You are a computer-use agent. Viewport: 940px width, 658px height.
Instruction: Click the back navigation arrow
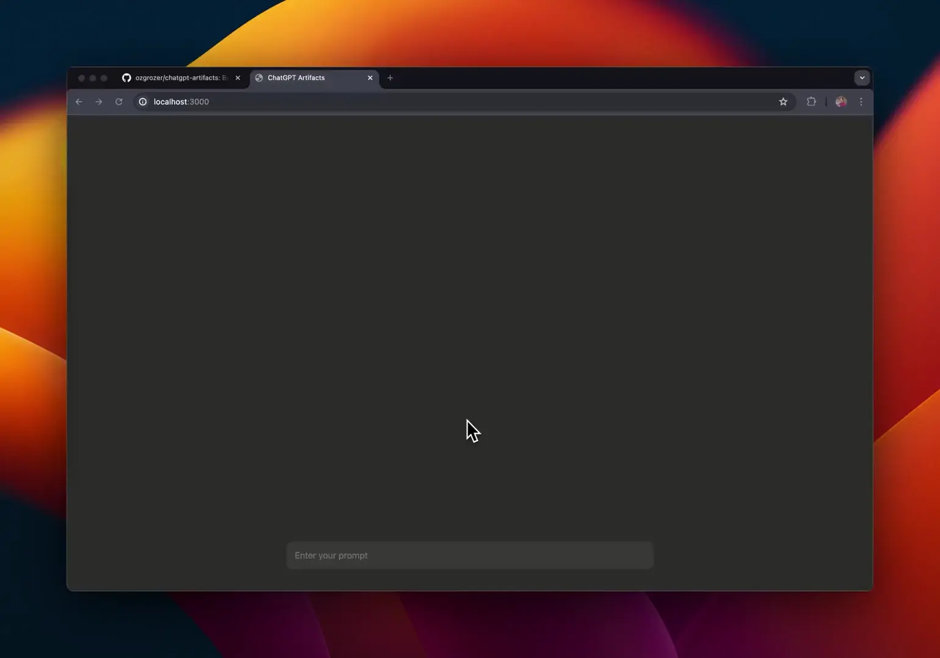click(x=79, y=102)
